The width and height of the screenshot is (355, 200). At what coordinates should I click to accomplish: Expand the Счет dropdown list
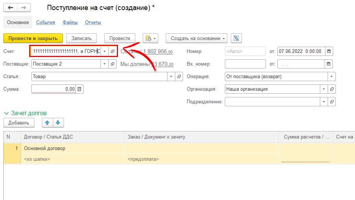click(105, 51)
